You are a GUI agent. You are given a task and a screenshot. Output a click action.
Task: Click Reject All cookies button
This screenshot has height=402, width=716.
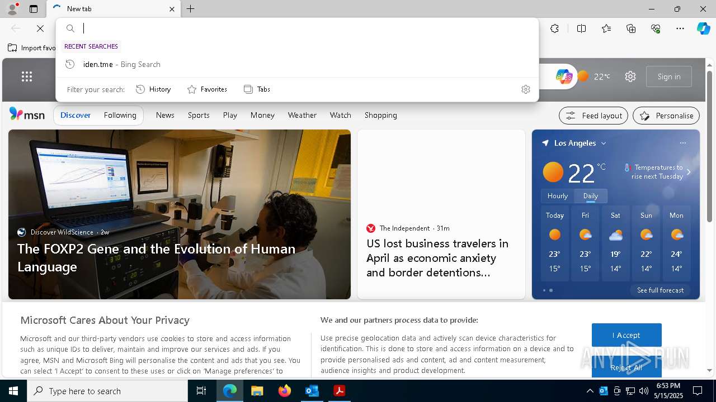(626, 367)
